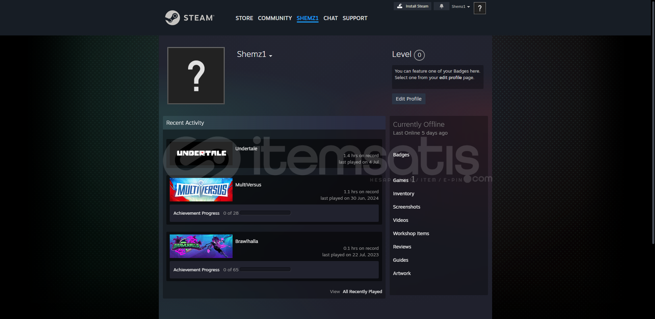Viewport: 655px width, 319px height.
Task: Open Brawlhalla Achievement Progress label
Action: [196, 270]
